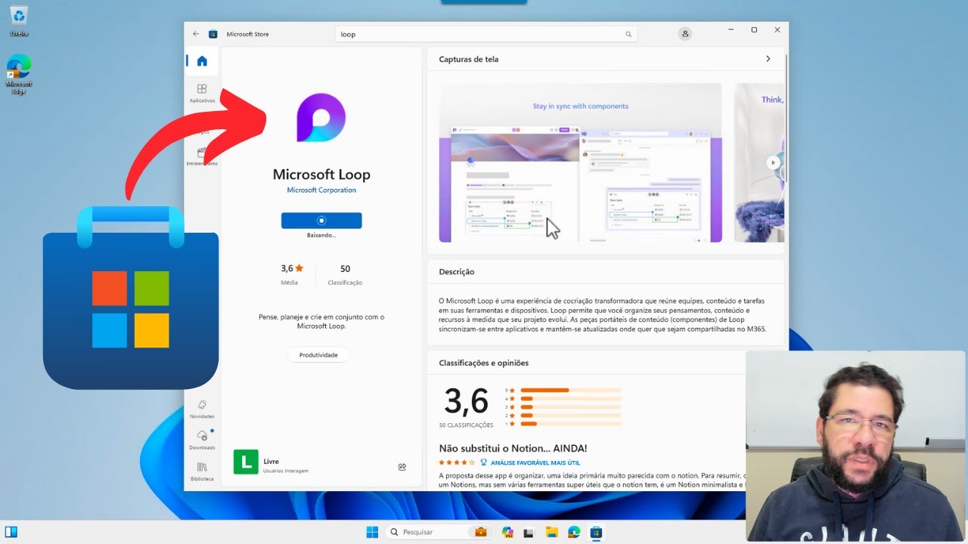Click the Produtividade category tag
968x544 pixels.
click(318, 354)
